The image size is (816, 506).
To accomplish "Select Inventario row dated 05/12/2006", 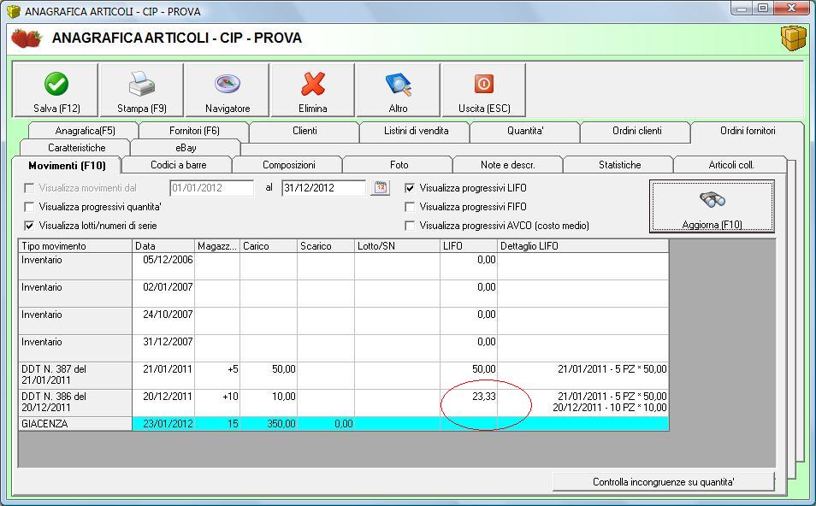I will point(344,267).
